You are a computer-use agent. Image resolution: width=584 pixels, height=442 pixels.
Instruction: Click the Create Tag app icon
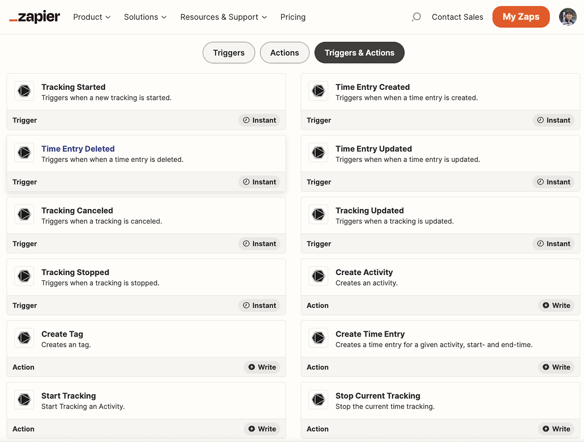24,338
